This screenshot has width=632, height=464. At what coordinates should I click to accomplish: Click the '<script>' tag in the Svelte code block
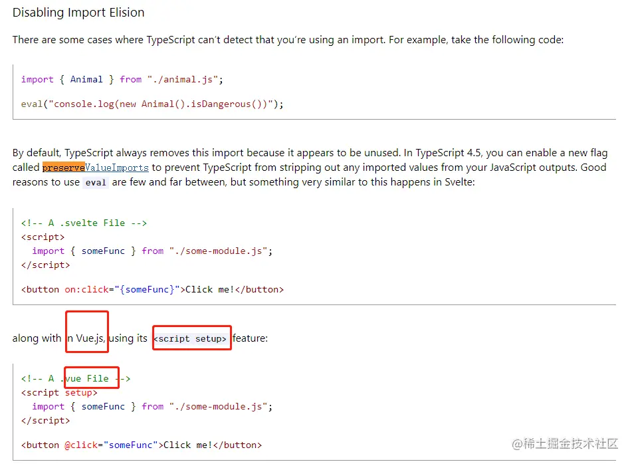click(43, 237)
